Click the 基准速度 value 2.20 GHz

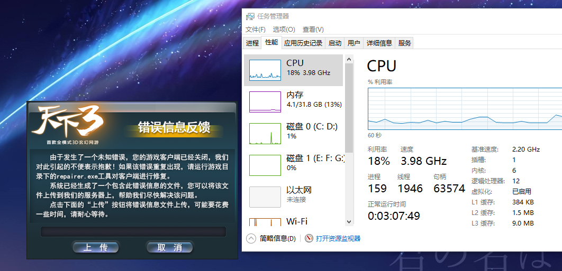point(526,149)
